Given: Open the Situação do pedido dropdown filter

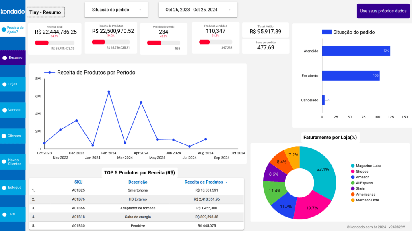Looking at the screenshot, I should pyautogui.click(x=116, y=10).
